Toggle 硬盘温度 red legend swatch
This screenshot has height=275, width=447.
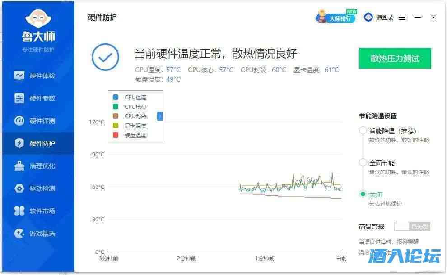pyautogui.click(x=116, y=135)
